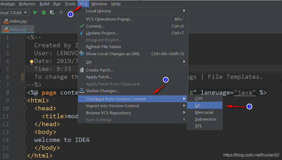Choose CVS in the checkout submenu
Screen dimensions: 282x160
tap(205, 99)
